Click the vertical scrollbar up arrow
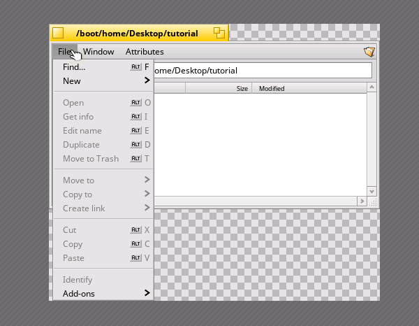 click(x=372, y=88)
